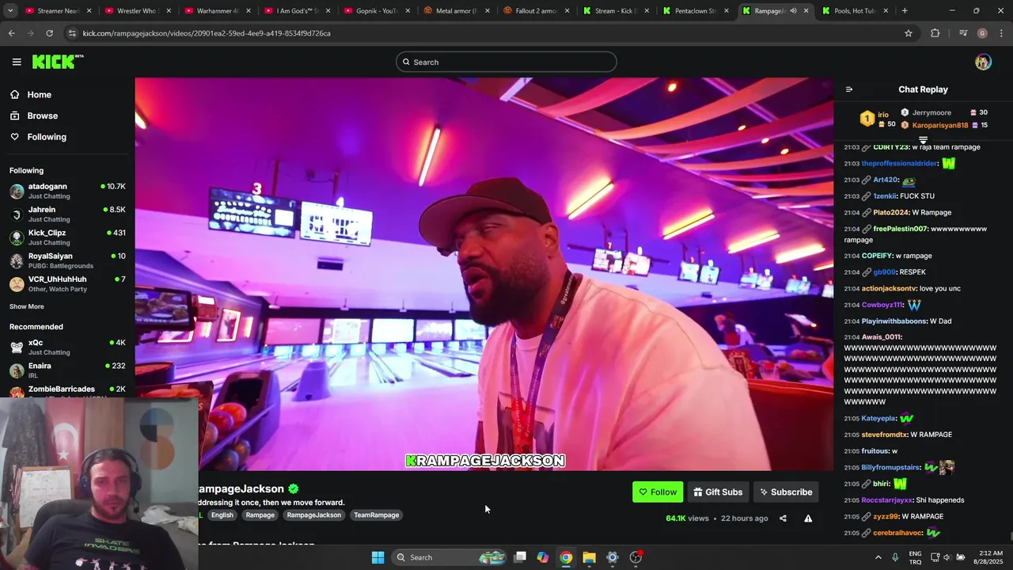The image size is (1013, 570).
Task: Open File Explorer from the taskbar
Action: pyautogui.click(x=589, y=557)
